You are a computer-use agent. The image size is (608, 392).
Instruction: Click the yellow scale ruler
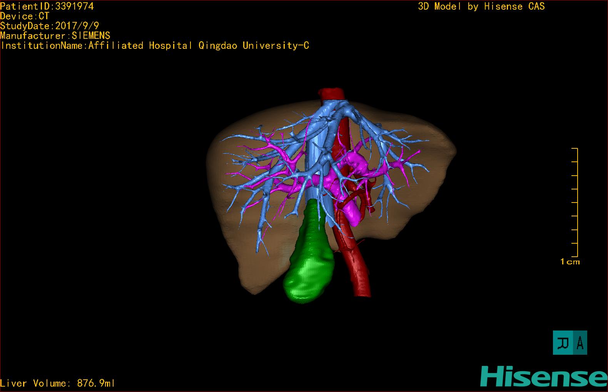click(x=575, y=202)
